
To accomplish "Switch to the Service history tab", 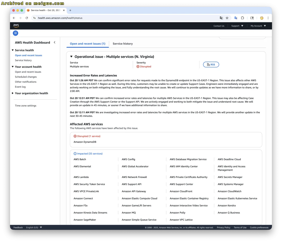I will pyautogui.click(x=123, y=44).
